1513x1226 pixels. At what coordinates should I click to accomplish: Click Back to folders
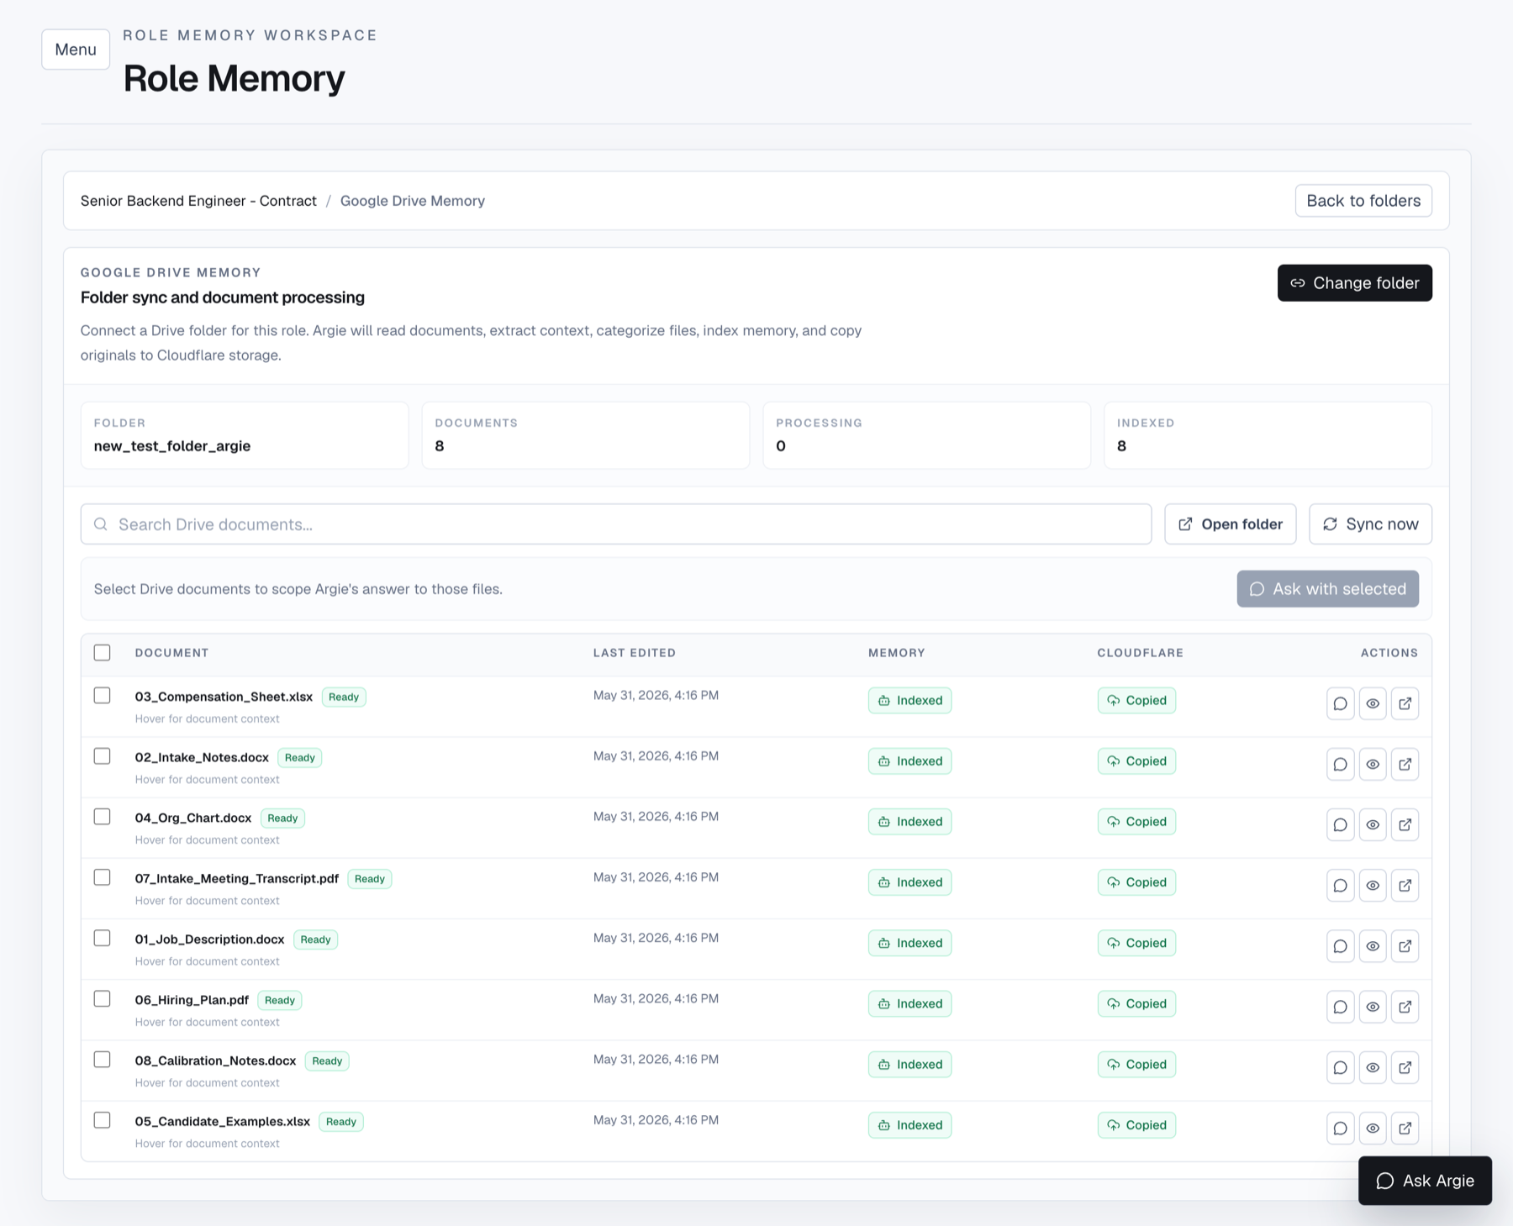click(1363, 201)
